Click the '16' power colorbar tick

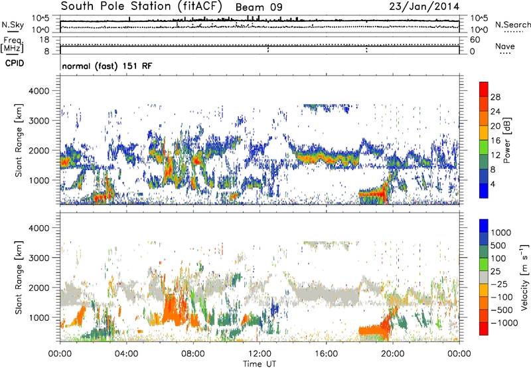point(495,141)
